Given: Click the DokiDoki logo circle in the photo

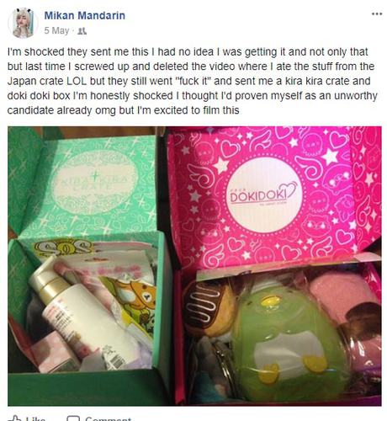Looking at the screenshot, I should (x=263, y=195).
